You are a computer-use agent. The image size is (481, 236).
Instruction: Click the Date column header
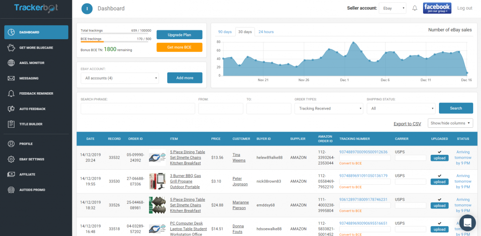coord(90,139)
